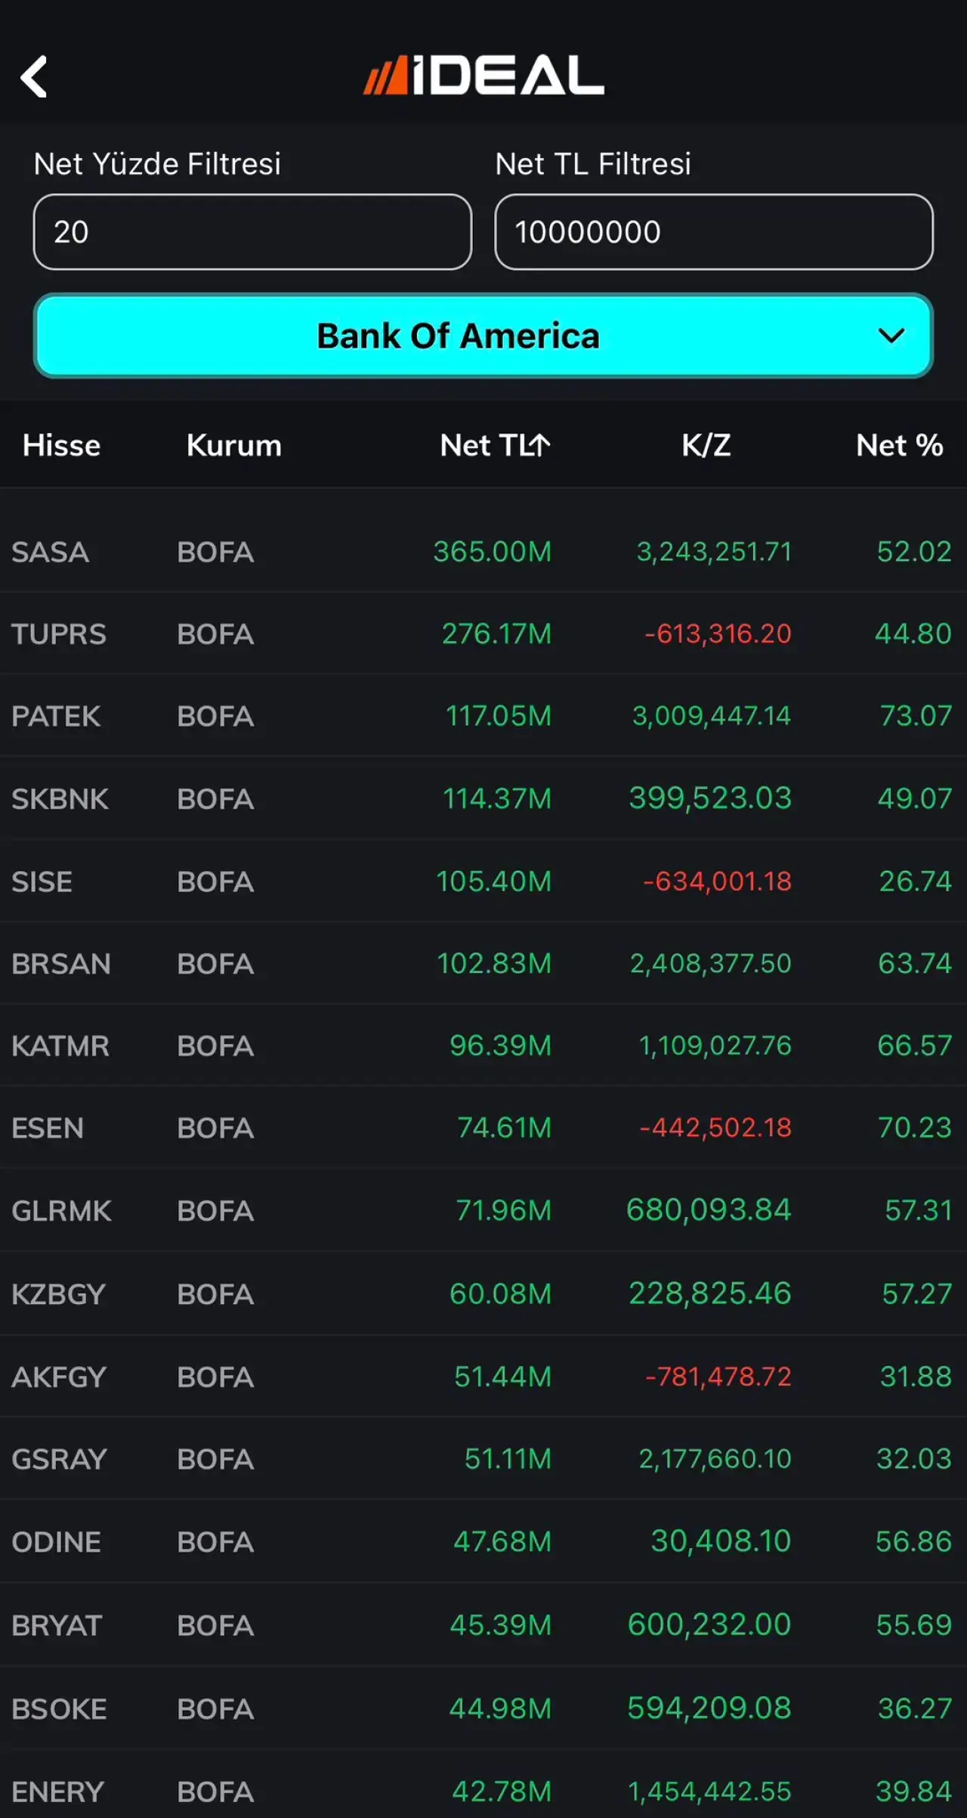Tap the AKFGY row
This screenshot has width=967, height=1818.
pyautogui.click(x=58, y=1377)
